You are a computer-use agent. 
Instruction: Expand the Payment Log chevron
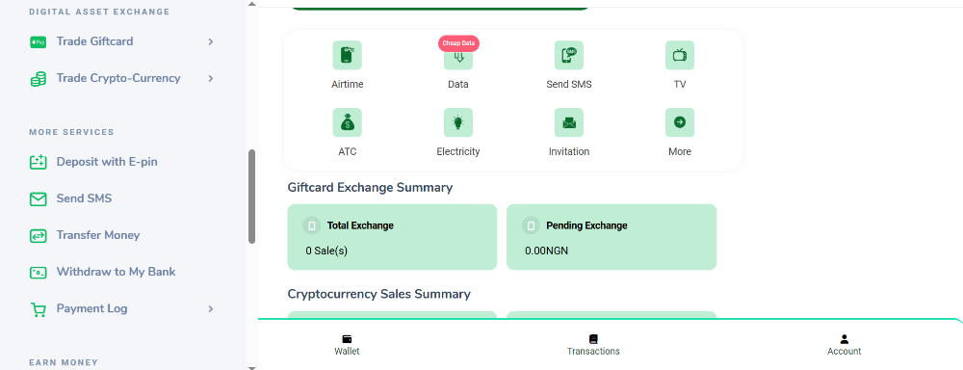pyautogui.click(x=211, y=308)
